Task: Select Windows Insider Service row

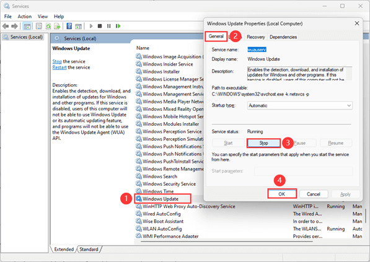Action: tap(168, 64)
